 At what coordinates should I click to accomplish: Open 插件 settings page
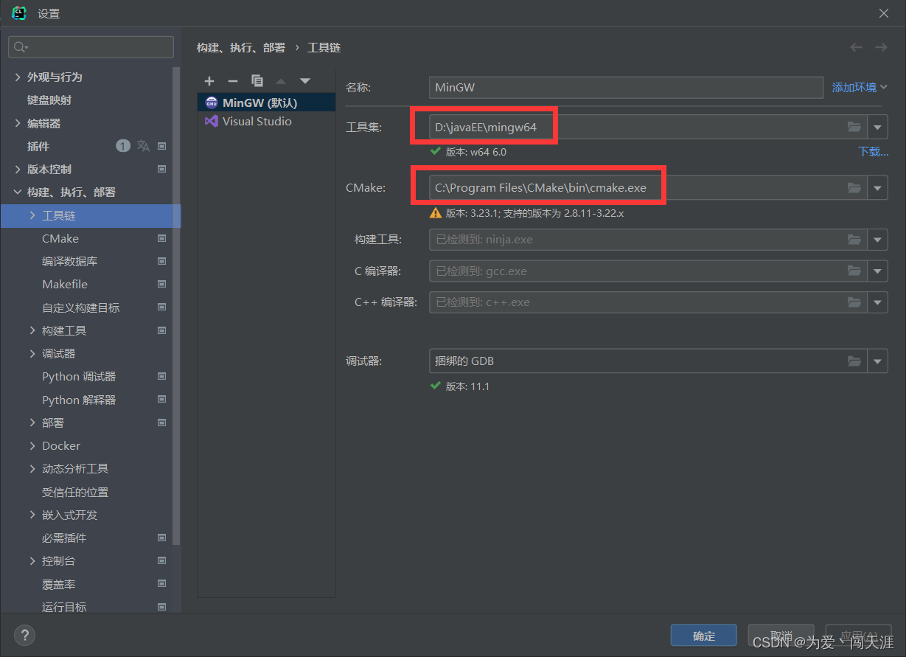[x=38, y=146]
